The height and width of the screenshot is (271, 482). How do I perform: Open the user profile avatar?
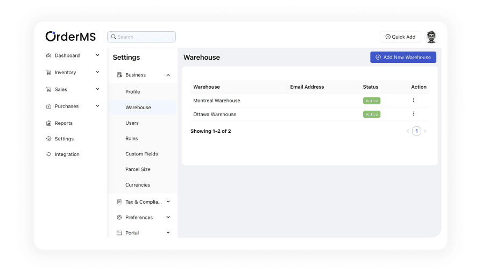431,37
